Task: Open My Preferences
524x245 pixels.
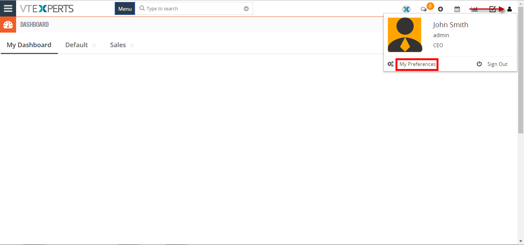Action: point(417,64)
